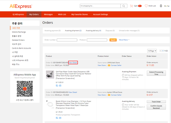Open the user account avatar icon
This screenshot has width=171, height=123.
pos(161,6)
